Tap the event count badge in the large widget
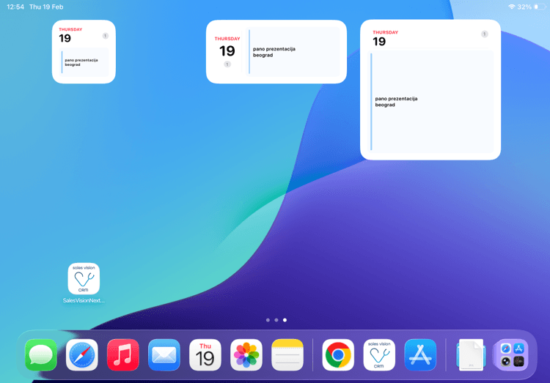The image size is (550, 383). [x=485, y=34]
